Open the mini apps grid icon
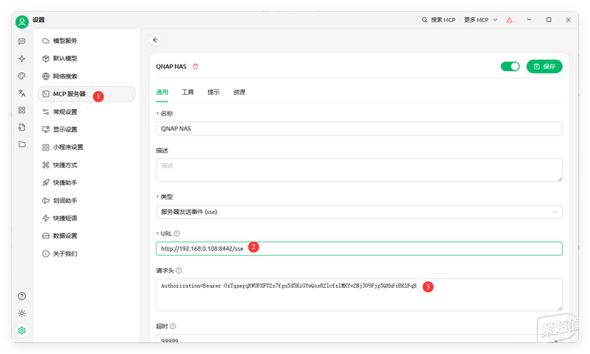590x354 pixels. (x=22, y=110)
